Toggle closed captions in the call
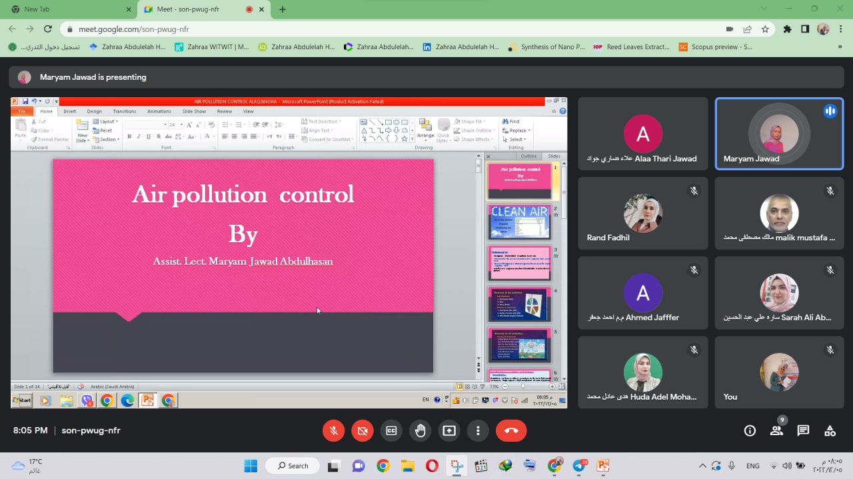The height and width of the screenshot is (479, 853). [391, 430]
